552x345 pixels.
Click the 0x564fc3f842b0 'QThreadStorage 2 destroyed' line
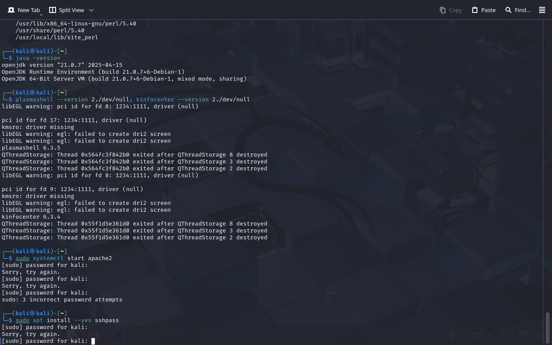[x=135, y=169]
